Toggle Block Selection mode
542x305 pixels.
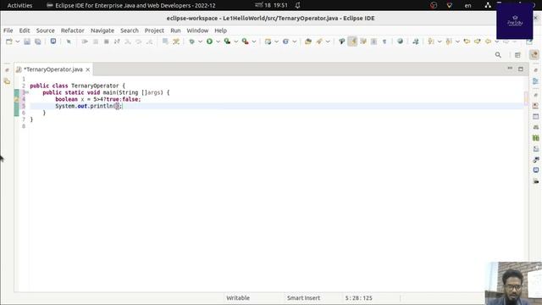pos(374,42)
